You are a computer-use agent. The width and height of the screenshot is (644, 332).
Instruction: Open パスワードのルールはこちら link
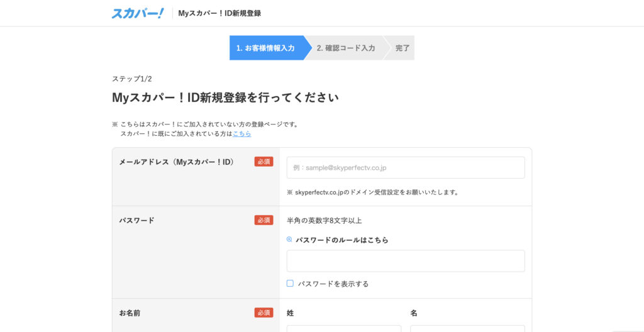(341, 240)
